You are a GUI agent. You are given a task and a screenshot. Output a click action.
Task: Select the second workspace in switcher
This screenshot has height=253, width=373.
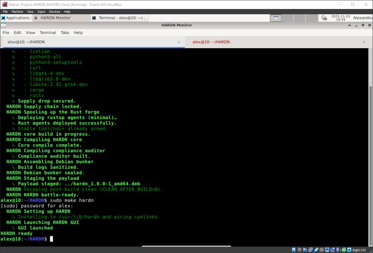[288, 18]
